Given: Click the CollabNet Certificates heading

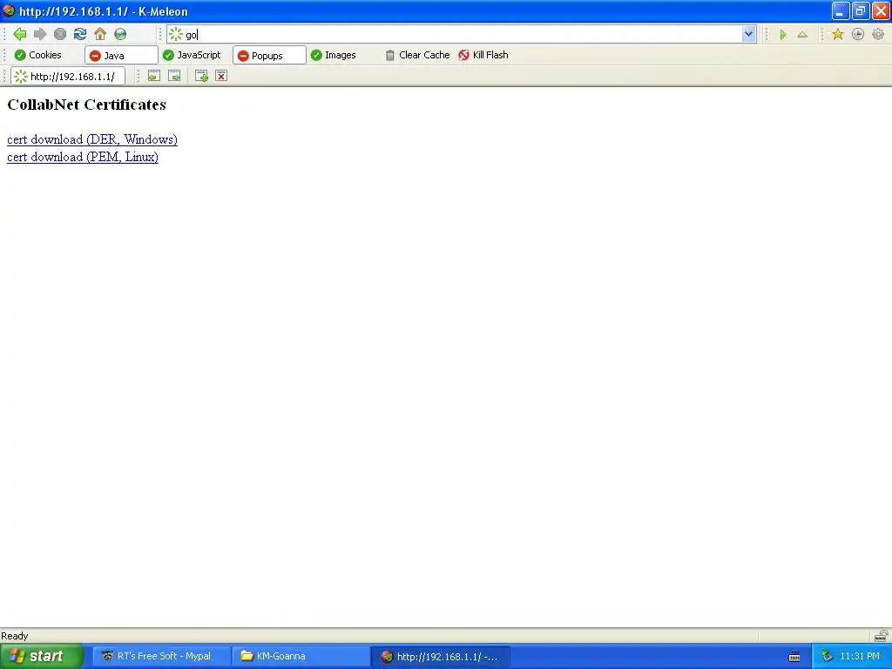Looking at the screenshot, I should (86, 105).
